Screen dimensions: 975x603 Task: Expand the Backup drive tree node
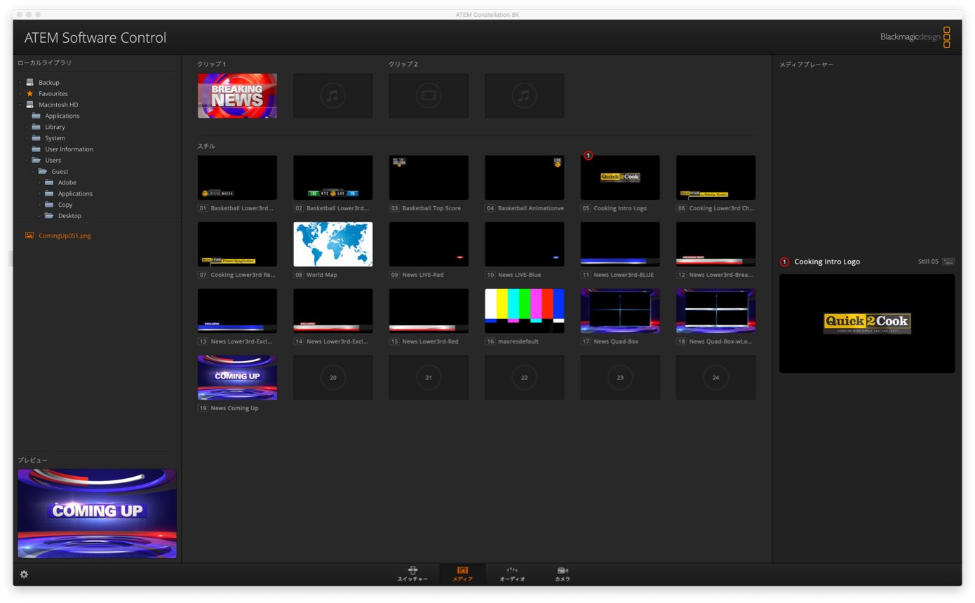point(20,83)
